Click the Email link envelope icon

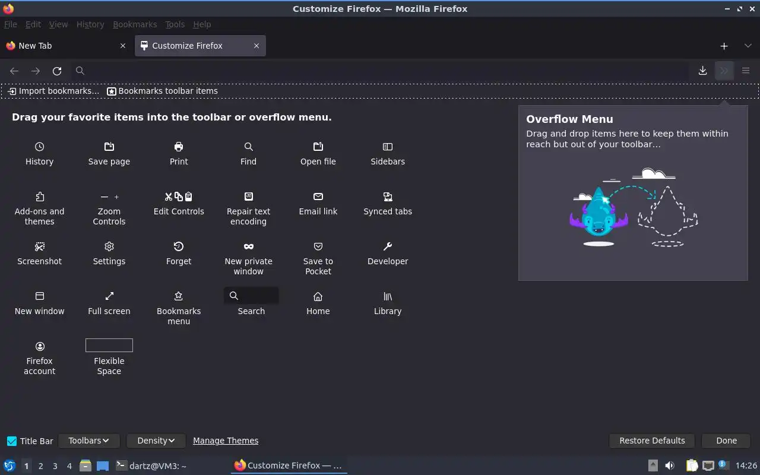[318, 197]
